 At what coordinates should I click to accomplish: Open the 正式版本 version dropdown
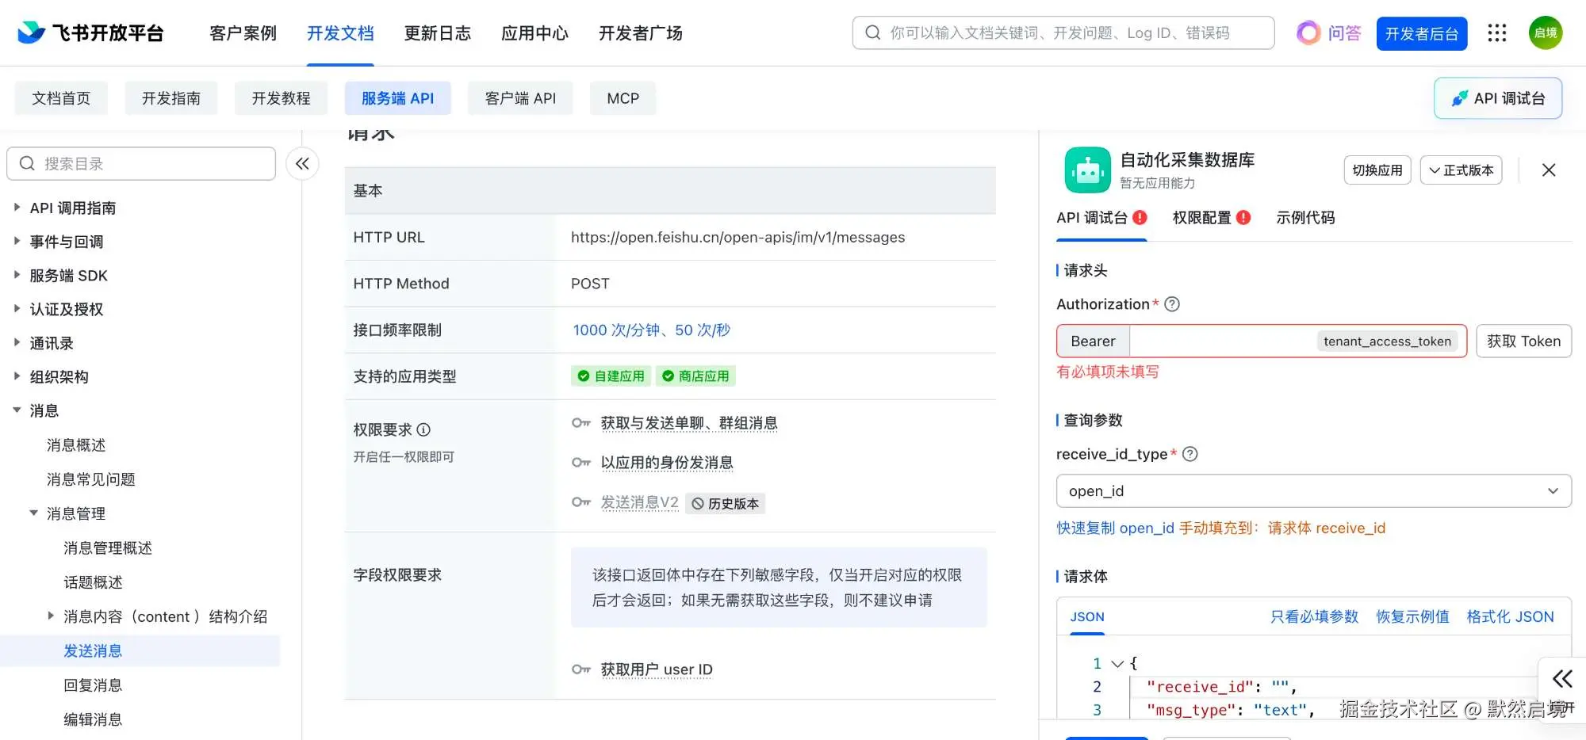click(x=1461, y=170)
